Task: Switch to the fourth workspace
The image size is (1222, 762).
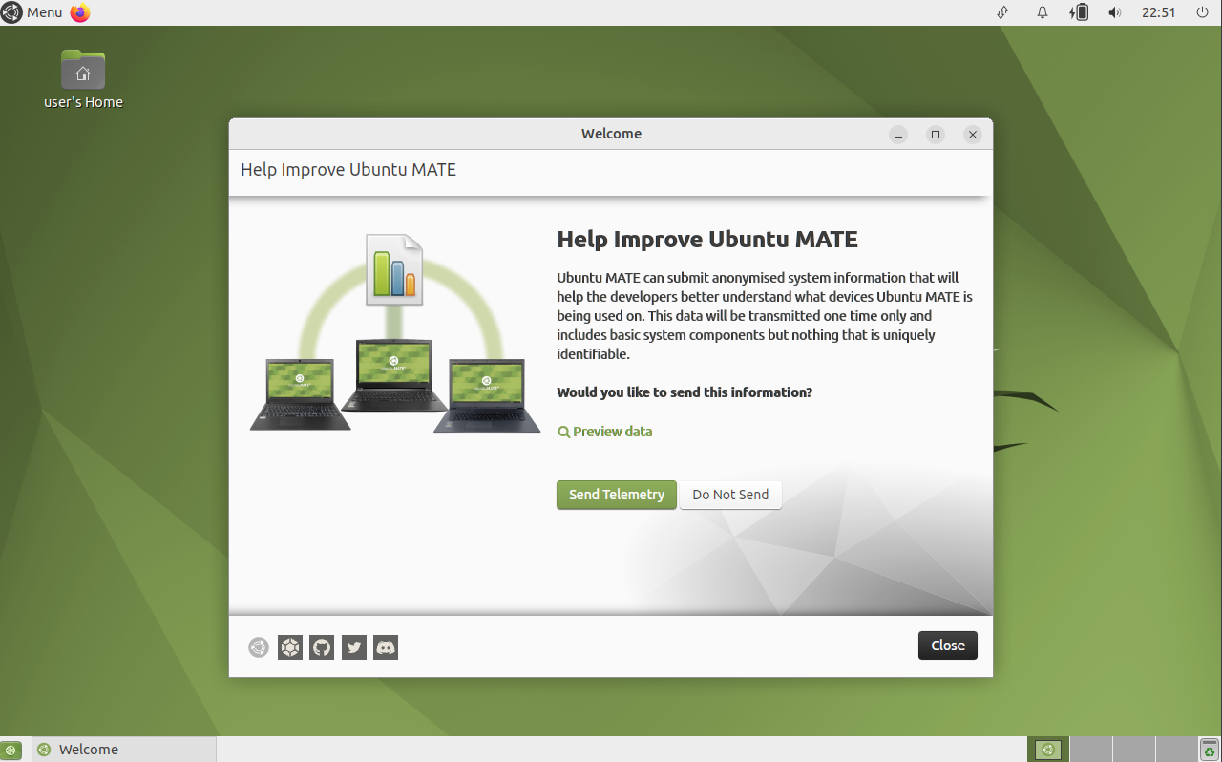Action: [1176, 750]
